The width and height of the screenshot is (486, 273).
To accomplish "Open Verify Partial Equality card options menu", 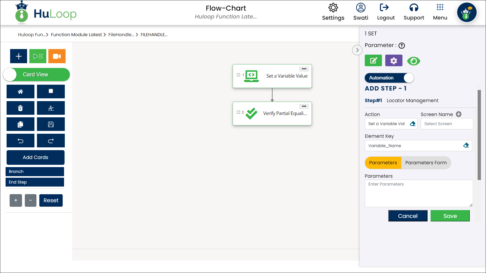I will coord(304,106).
